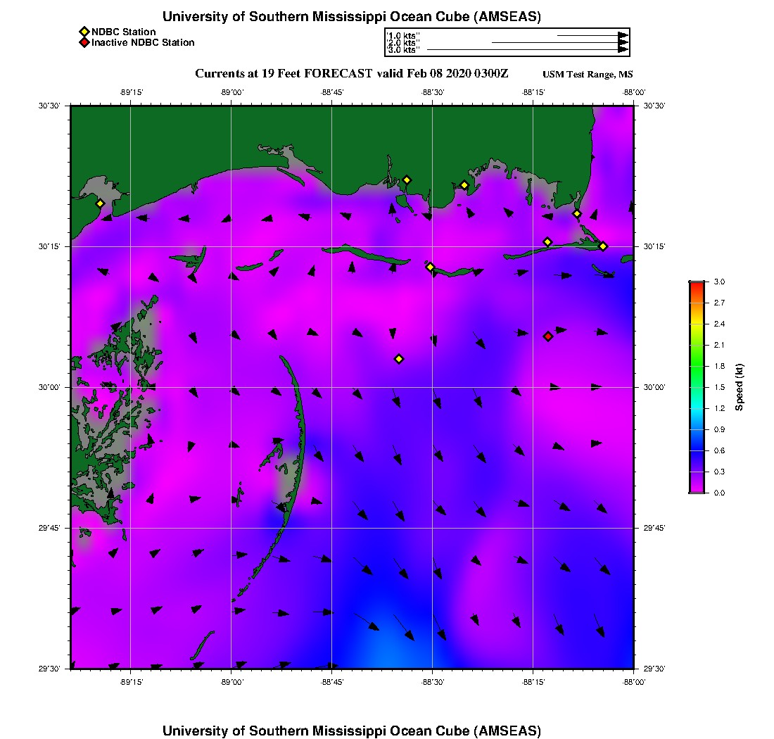Select the westernmost yellow station marker on the coast

click(100, 203)
